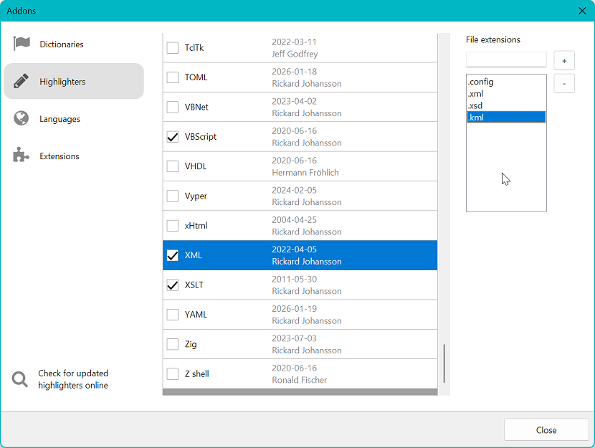This screenshot has width=595, height=448.
Task: Switch to the Highlighters section
Action: (74, 81)
